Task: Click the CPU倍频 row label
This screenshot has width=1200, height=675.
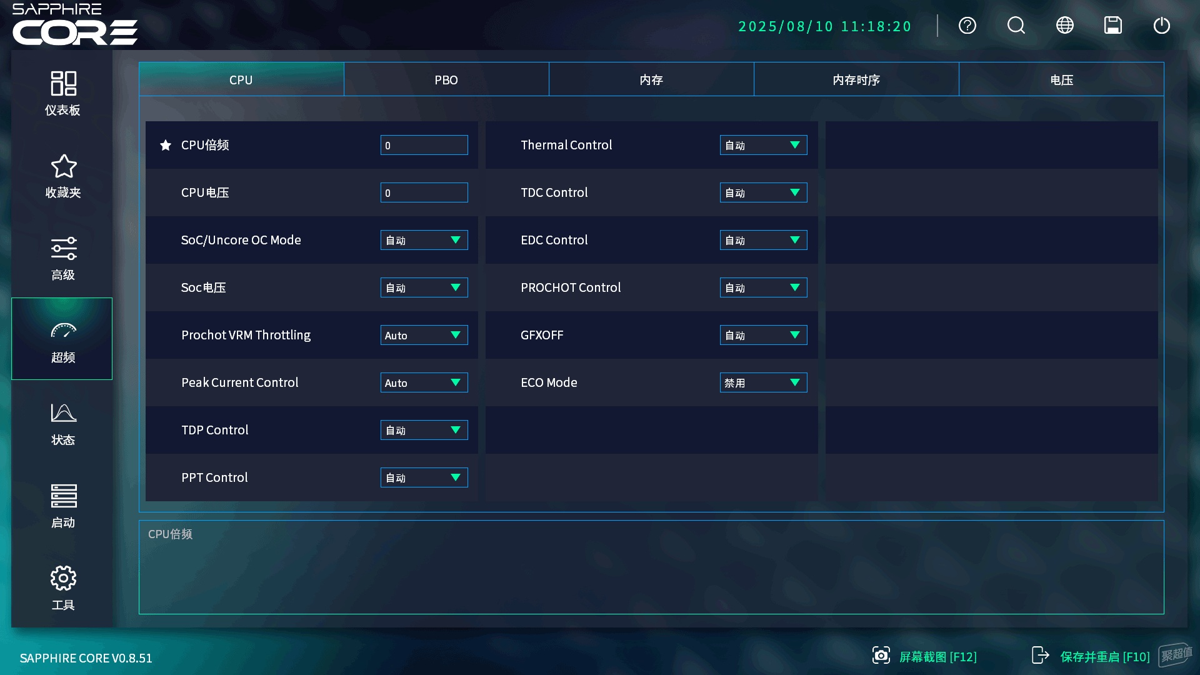Action: [205, 145]
